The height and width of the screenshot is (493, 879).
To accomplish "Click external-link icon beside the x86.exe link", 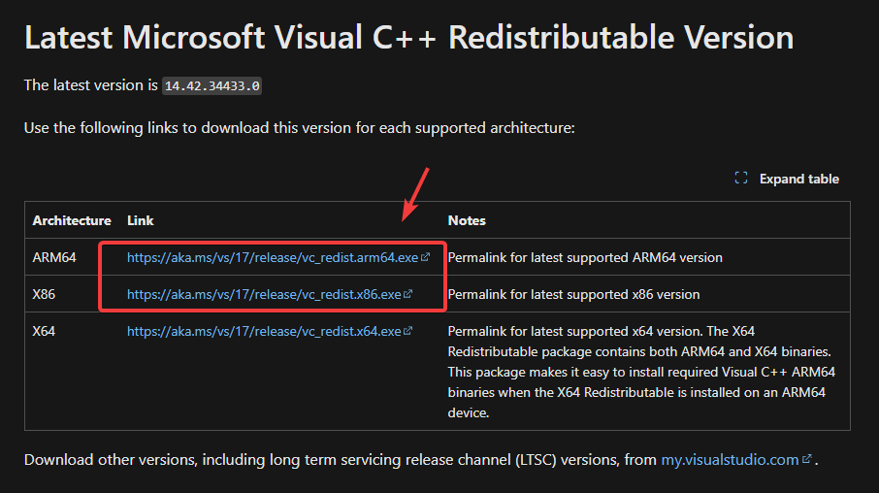I will (x=408, y=294).
